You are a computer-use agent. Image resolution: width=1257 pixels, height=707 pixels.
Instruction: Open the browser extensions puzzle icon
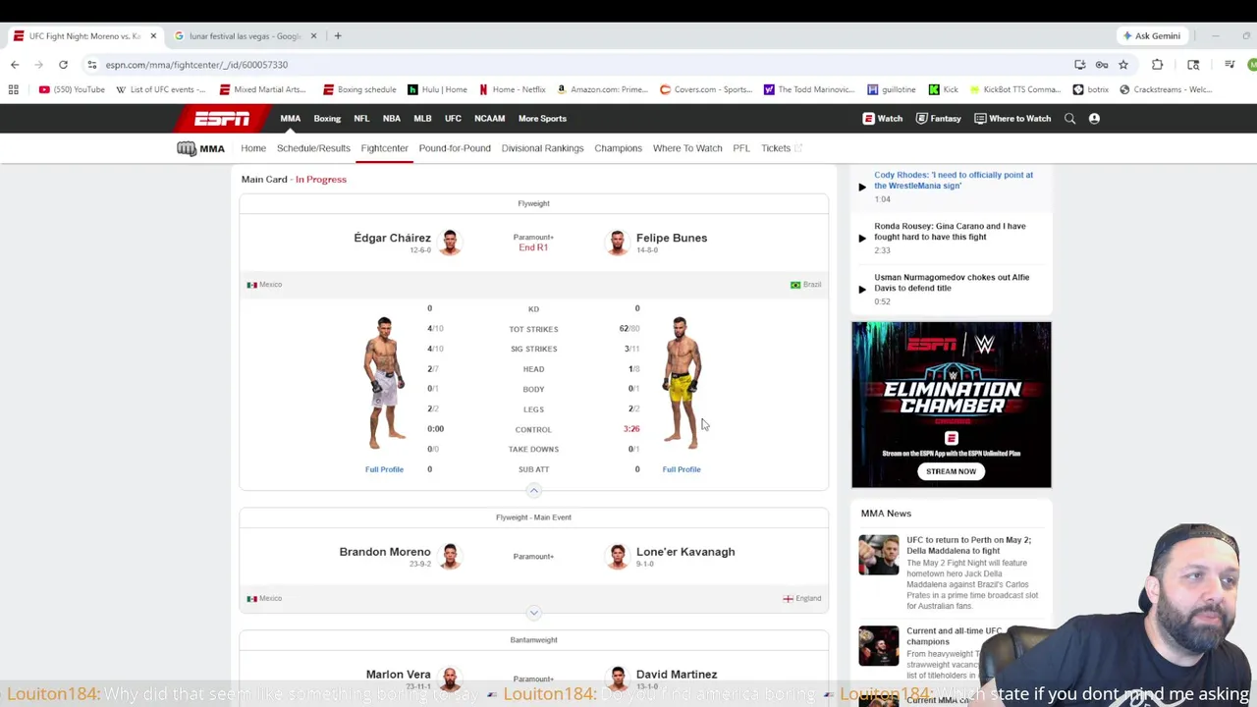click(x=1157, y=65)
